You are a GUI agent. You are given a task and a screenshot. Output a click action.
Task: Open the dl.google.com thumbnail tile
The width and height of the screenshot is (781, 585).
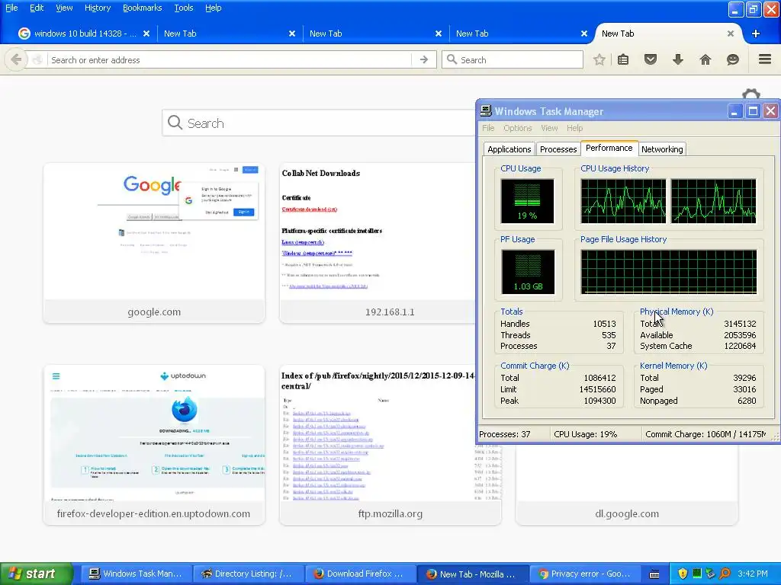(627, 484)
